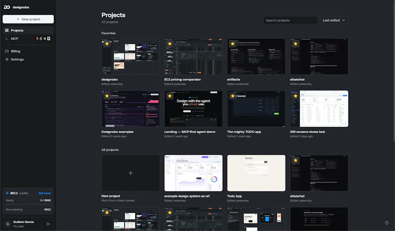This screenshot has width=395, height=231.
Task: Click the round G user avatar
Action: tap(7, 224)
